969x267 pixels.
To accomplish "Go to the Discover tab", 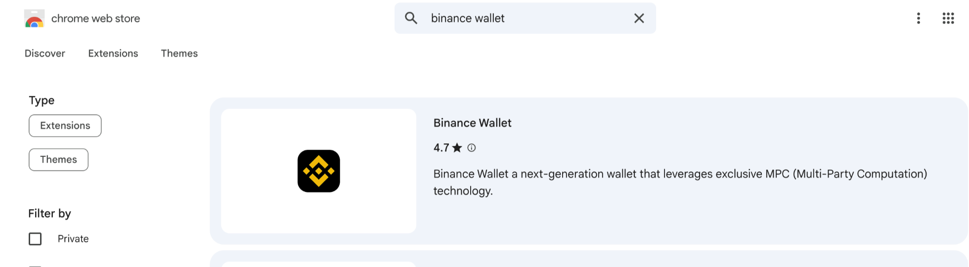I will point(45,53).
